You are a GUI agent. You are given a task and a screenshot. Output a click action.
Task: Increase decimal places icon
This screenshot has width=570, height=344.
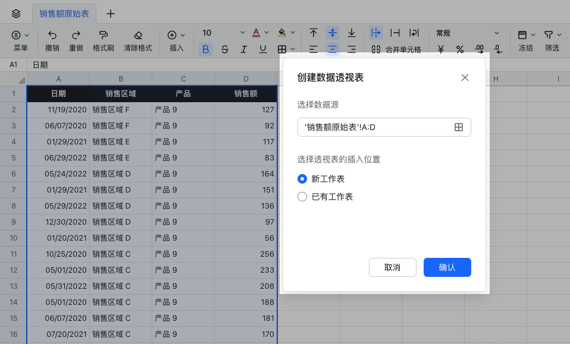tap(479, 49)
